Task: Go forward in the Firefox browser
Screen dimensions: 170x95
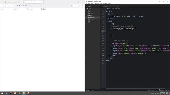Action: (5, 6)
